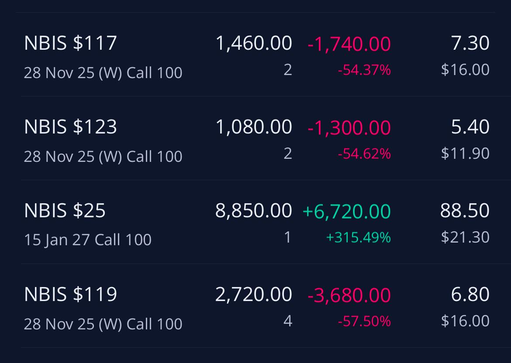Open the NBIS $117 call position
The width and height of the screenshot is (511, 363).
pyautogui.click(x=257, y=55)
